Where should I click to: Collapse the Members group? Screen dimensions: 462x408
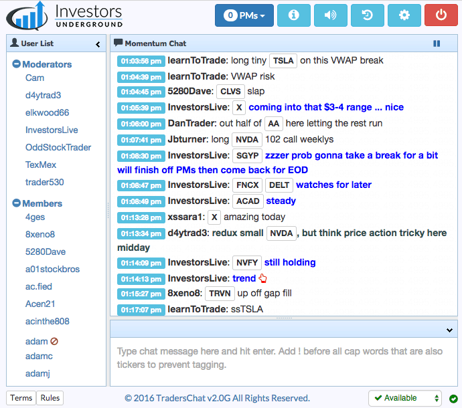click(16, 203)
